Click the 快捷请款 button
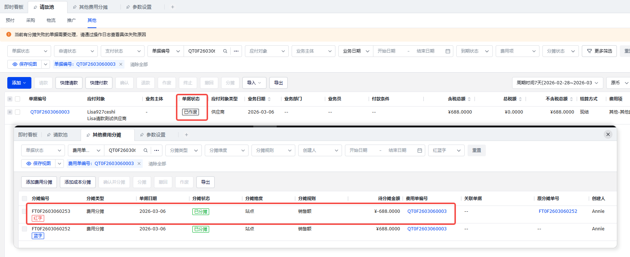The height and width of the screenshot is (257, 630). click(69, 83)
